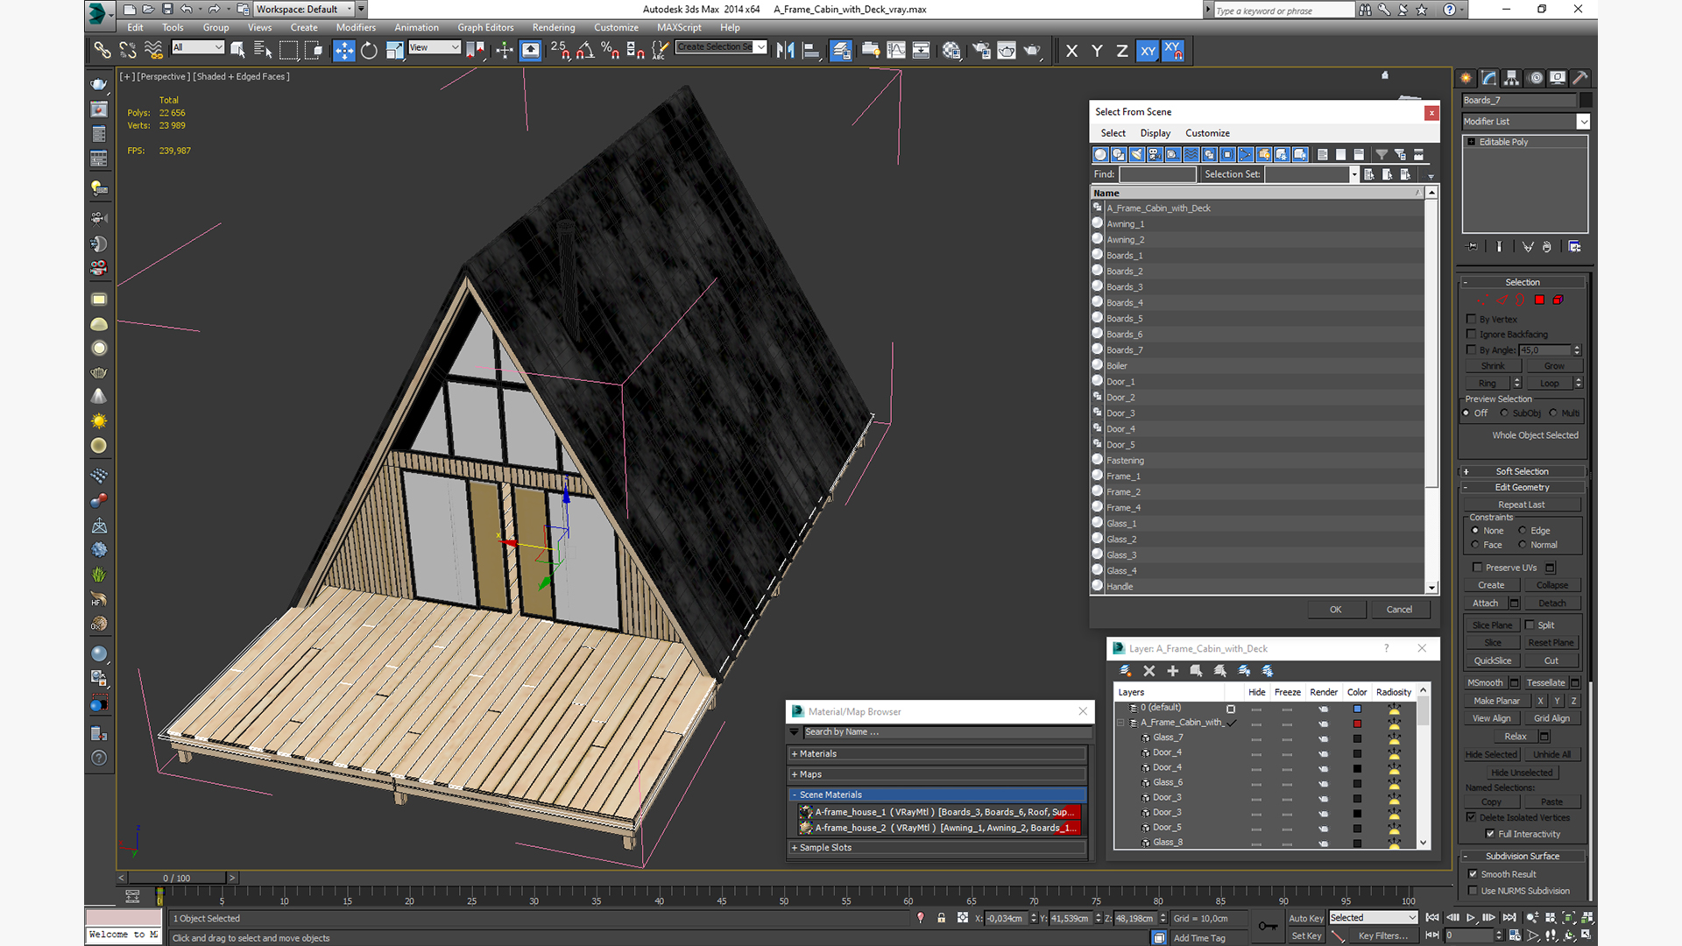Screen dimensions: 1682x946
Task: Click the Auto Key button
Action: (1306, 918)
